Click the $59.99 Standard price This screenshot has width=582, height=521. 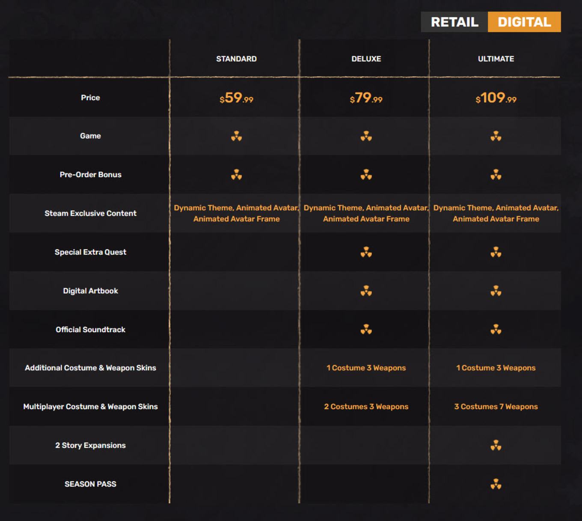click(x=236, y=98)
